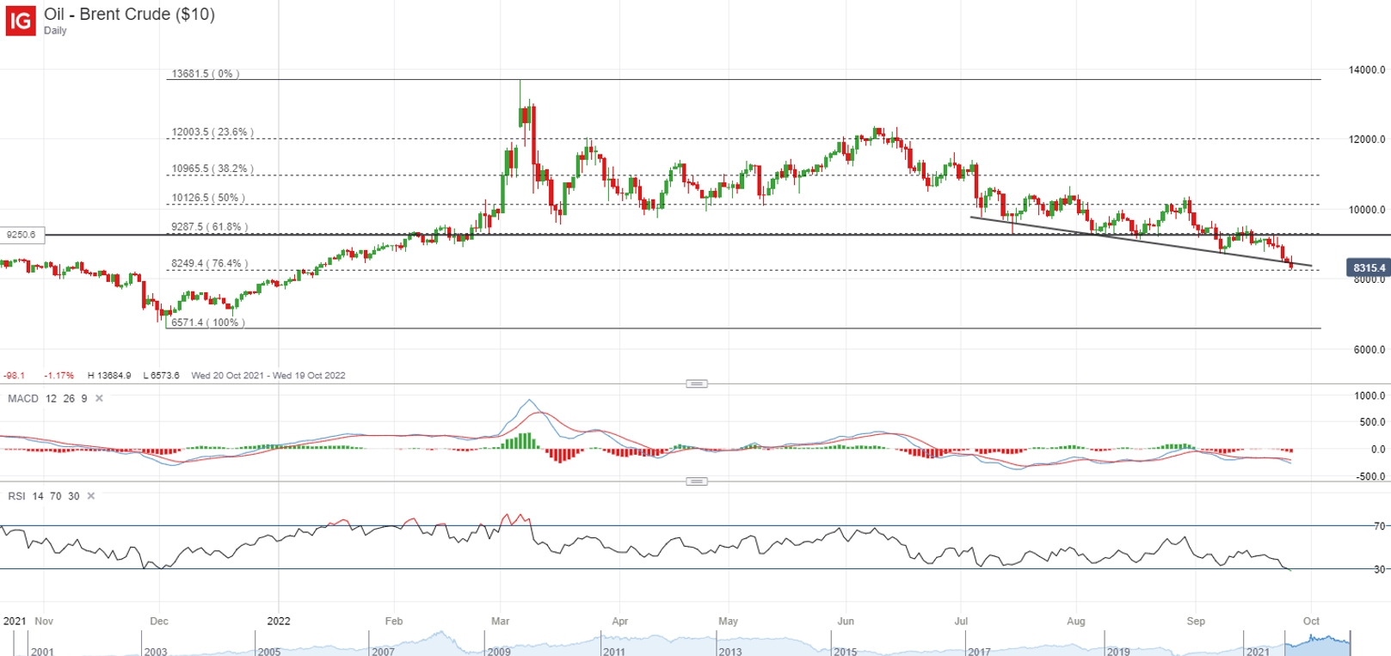Screen dimensions: 1391x656
Task: Select Fibonacci label 10126.5 ( 50% )
Action: (x=207, y=199)
